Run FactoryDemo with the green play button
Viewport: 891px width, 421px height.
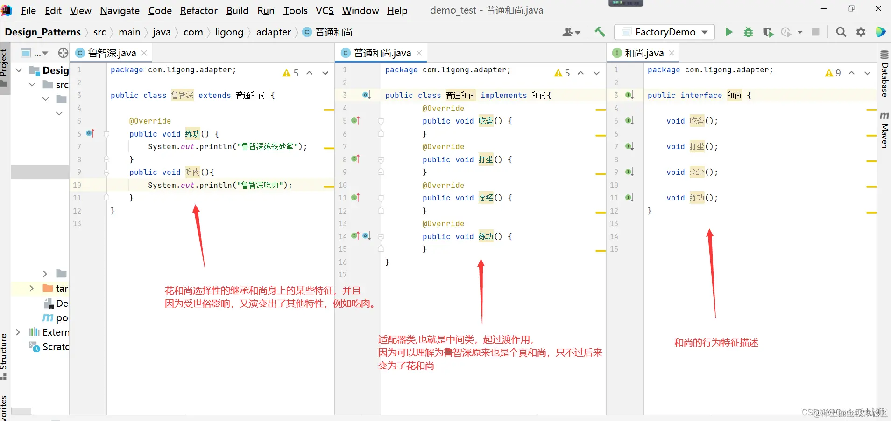click(x=728, y=32)
